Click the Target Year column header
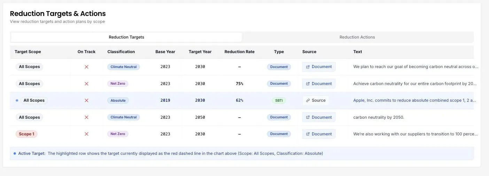The height and width of the screenshot is (176, 489). click(x=200, y=52)
